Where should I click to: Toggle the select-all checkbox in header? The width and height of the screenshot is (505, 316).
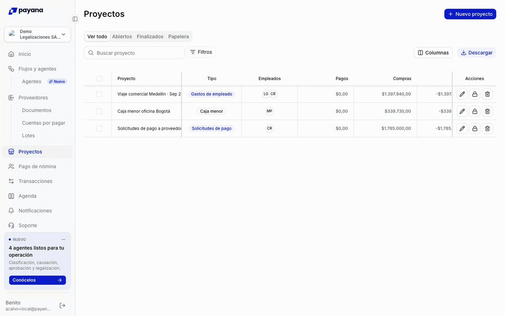(99, 78)
